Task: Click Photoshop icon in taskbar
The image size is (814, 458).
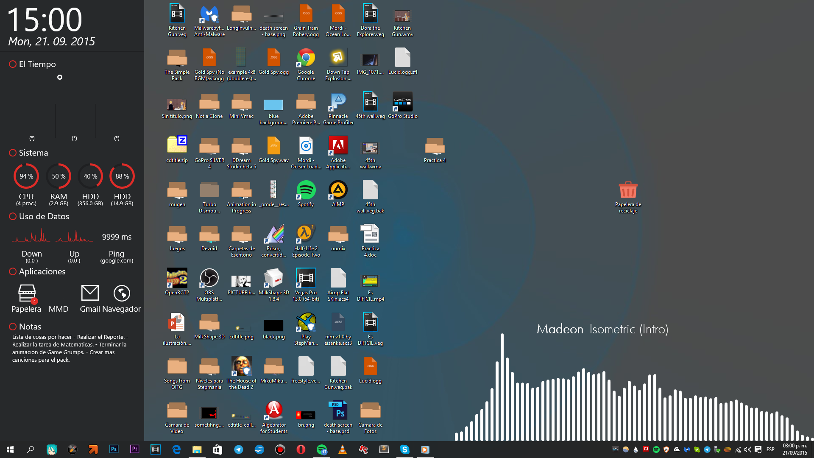Action: [114, 449]
